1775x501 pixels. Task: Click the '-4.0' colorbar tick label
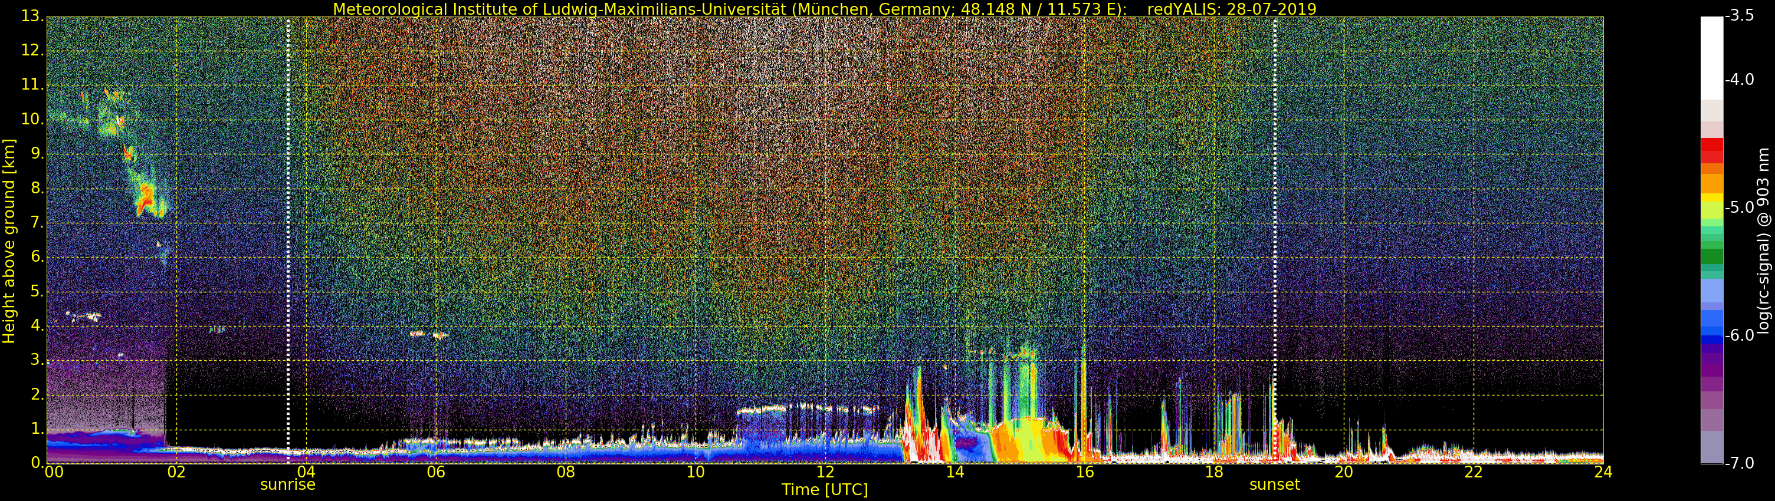pyautogui.click(x=1739, y=80)
